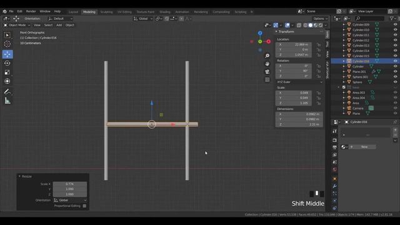Image resolution: width=400 pixels, height=225 pixels.
Task: Open Scene properties tab icon
Action: (335, 162)
